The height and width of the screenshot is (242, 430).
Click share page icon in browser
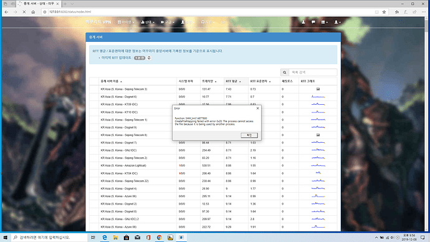[x=414, y=12]
